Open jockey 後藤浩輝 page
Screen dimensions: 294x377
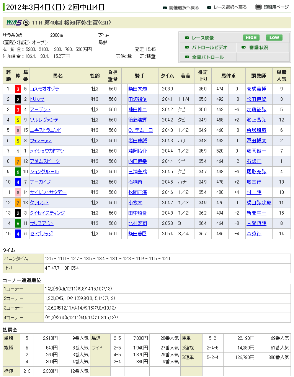(x=138, y=120)
